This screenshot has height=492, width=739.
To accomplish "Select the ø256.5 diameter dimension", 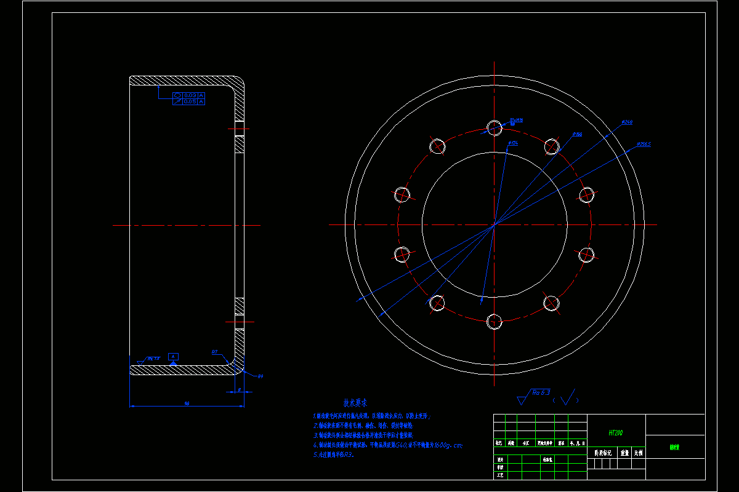I will 644,145.
